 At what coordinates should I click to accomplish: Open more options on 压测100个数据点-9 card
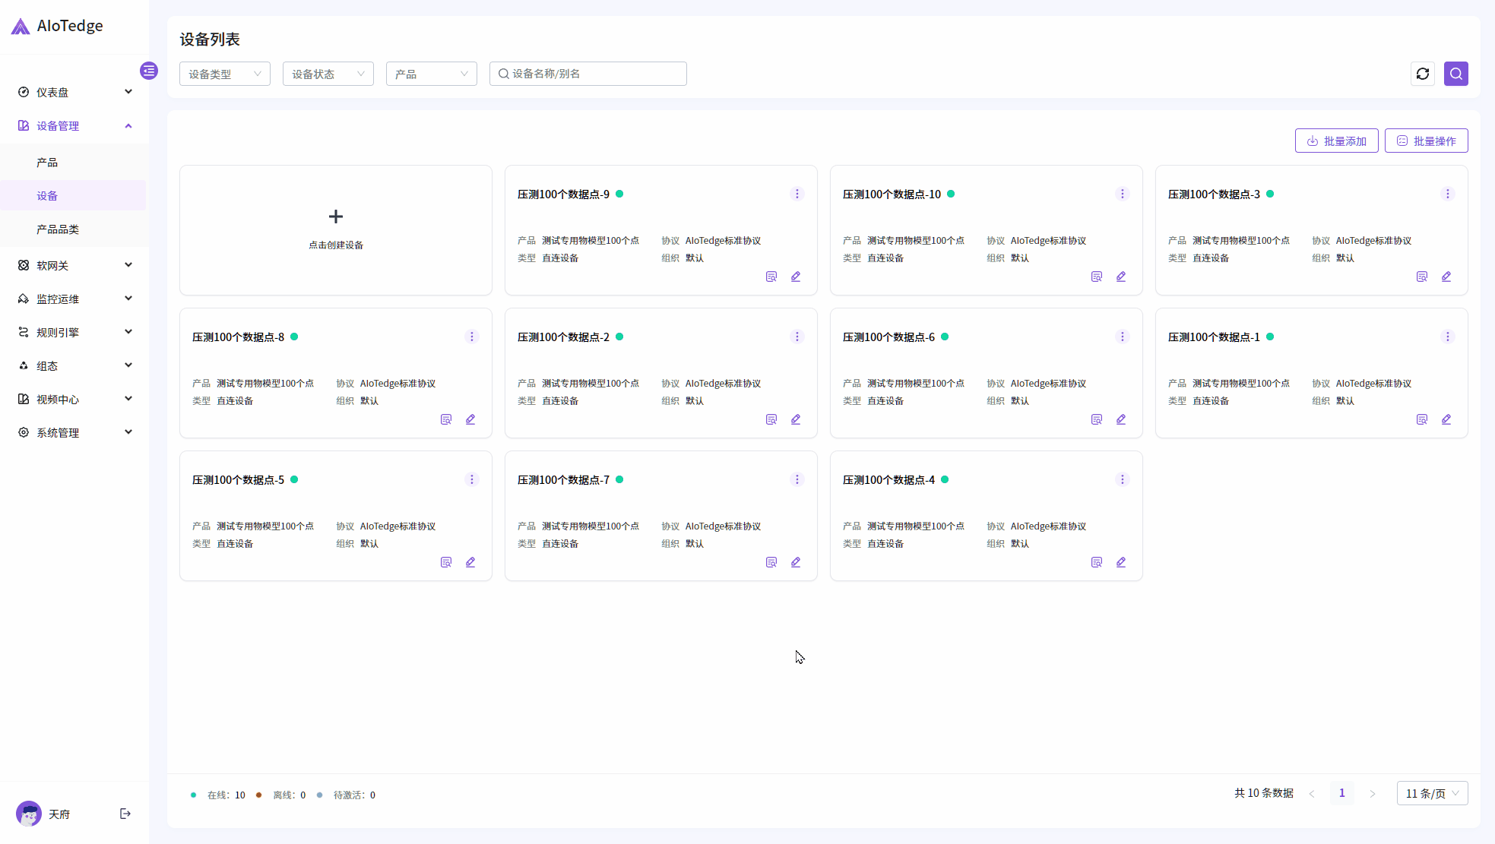(797, 194)
